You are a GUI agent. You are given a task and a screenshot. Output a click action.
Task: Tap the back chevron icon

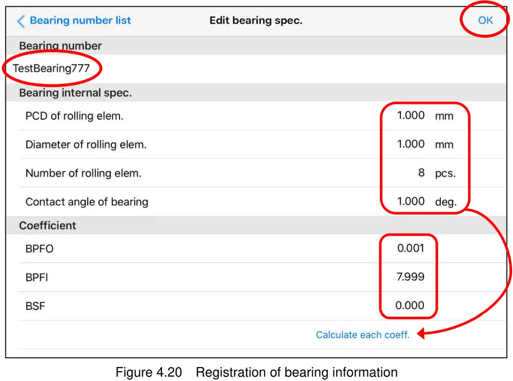(21, 21)
